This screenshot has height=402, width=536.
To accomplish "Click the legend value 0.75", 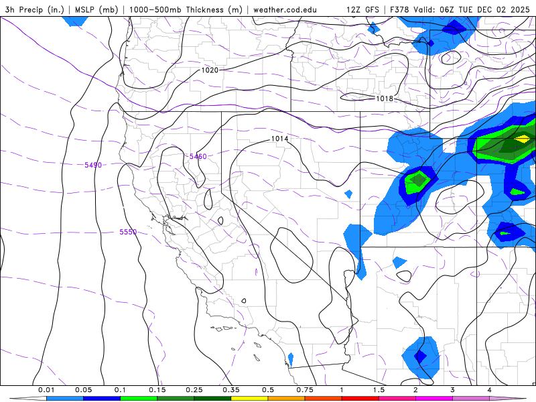I will coord(305,390).
